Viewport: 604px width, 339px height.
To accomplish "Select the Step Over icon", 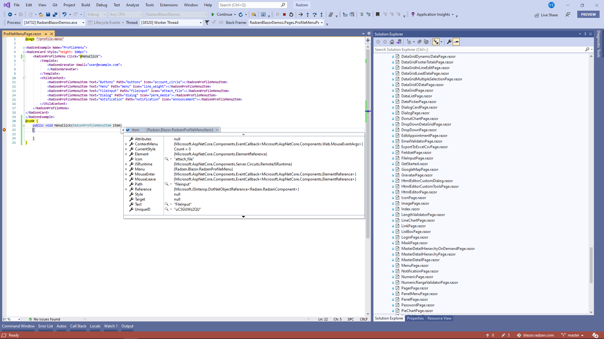I will [315, 14].
